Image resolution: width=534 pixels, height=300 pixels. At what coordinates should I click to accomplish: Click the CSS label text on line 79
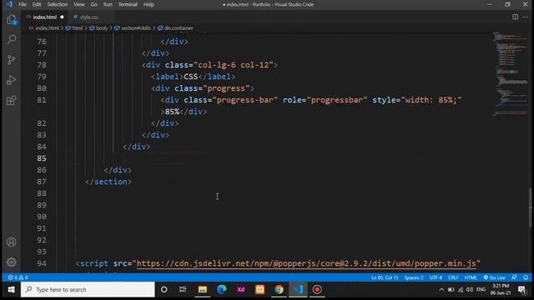coord(191,77)
